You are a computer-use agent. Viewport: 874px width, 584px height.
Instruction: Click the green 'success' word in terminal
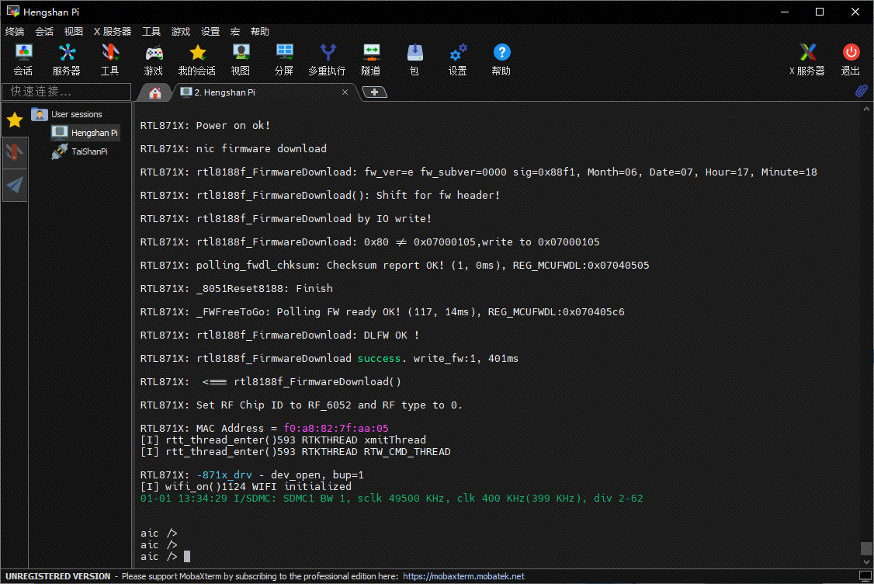click(379, 359)
